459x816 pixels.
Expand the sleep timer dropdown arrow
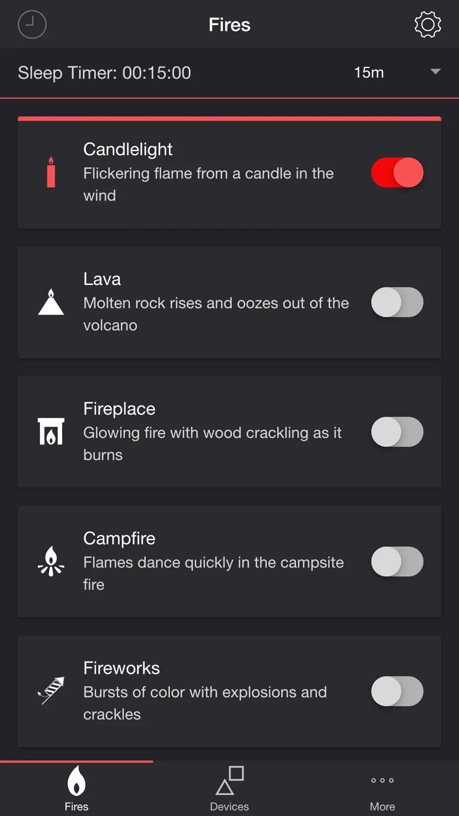435,72
